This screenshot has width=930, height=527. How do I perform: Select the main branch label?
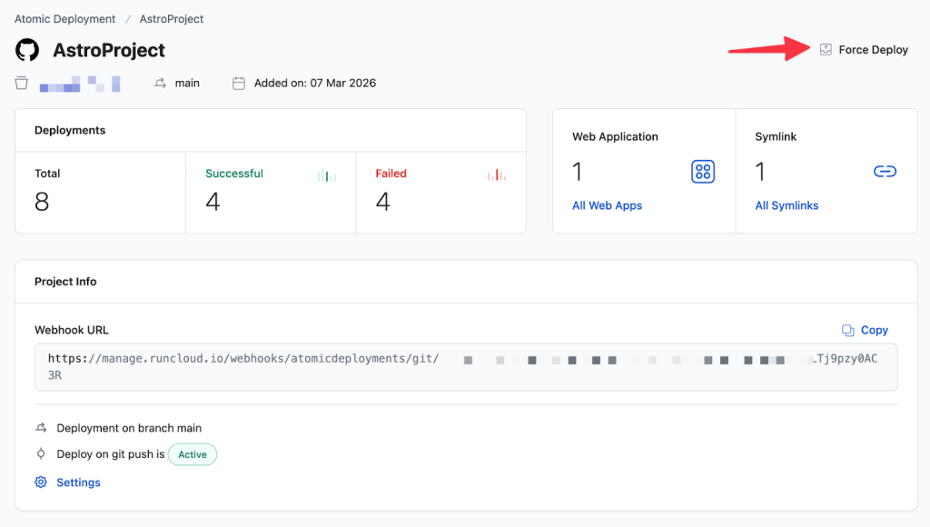click(x=187, y=83)
